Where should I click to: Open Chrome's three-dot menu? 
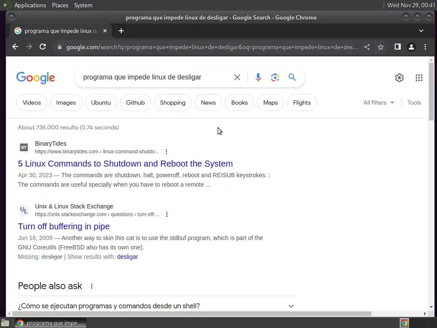pyautogui.click(x=425, y=47)
